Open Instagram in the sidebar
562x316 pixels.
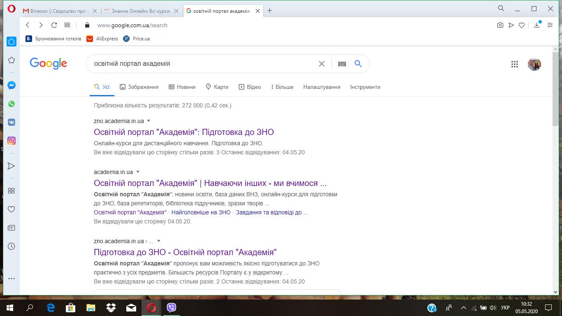pos(12,141)
